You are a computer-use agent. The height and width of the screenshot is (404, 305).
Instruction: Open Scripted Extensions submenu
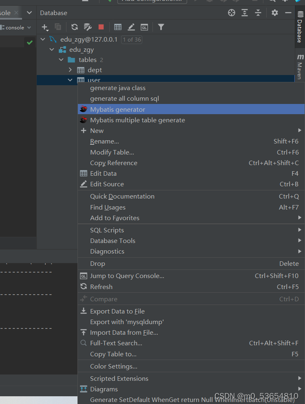click(x=191, y=378)
